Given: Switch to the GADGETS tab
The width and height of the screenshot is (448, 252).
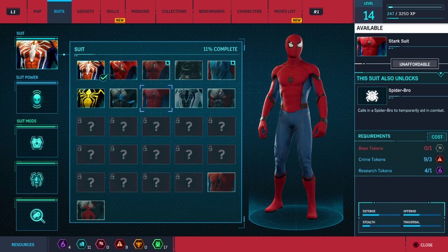Looking at the screenshot, I should pyautogui.click(x=86, y=11).
